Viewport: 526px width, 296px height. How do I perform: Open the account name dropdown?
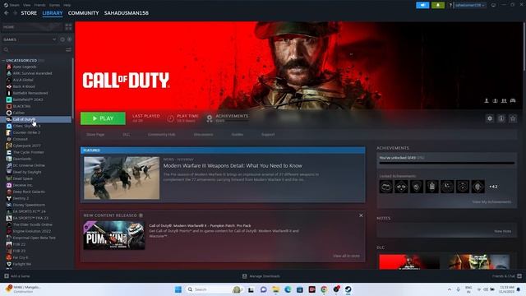point(469,5)
